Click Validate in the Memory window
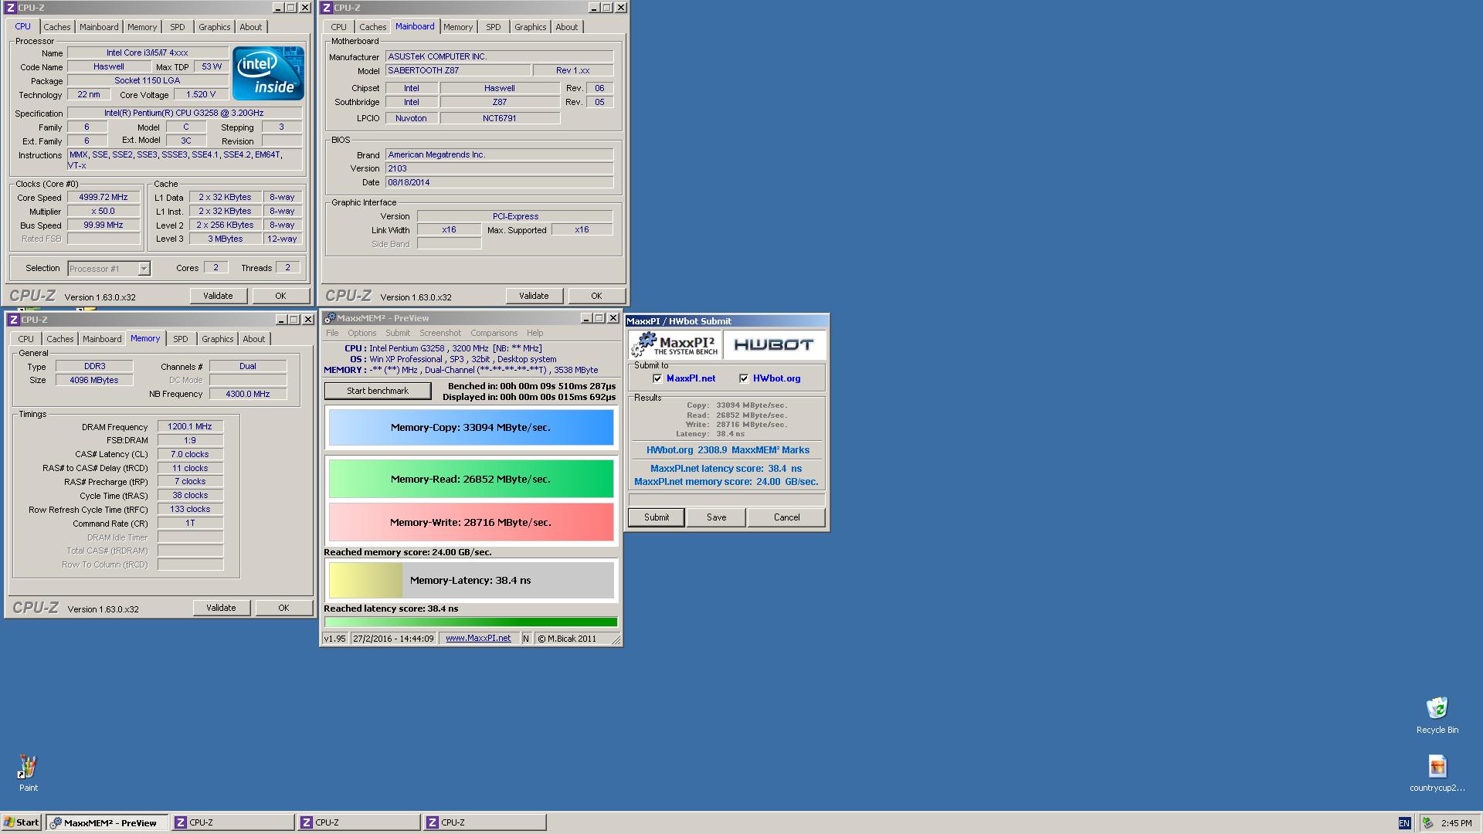1483x834 pixels. [x=221, y=608]
